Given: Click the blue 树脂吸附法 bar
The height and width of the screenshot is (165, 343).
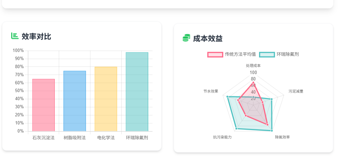Looking at the screenshot, I should coord(75,101).
